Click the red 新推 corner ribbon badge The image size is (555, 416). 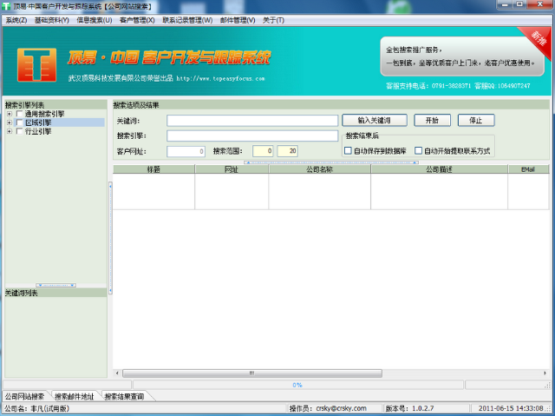(x=539, y=38)
